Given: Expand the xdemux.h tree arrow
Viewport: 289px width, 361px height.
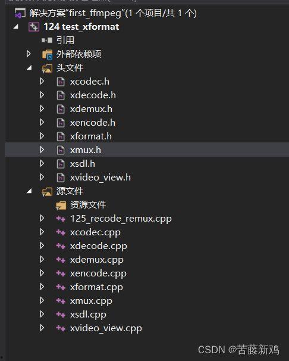Looking at the screenshot, I should point(42,108).
